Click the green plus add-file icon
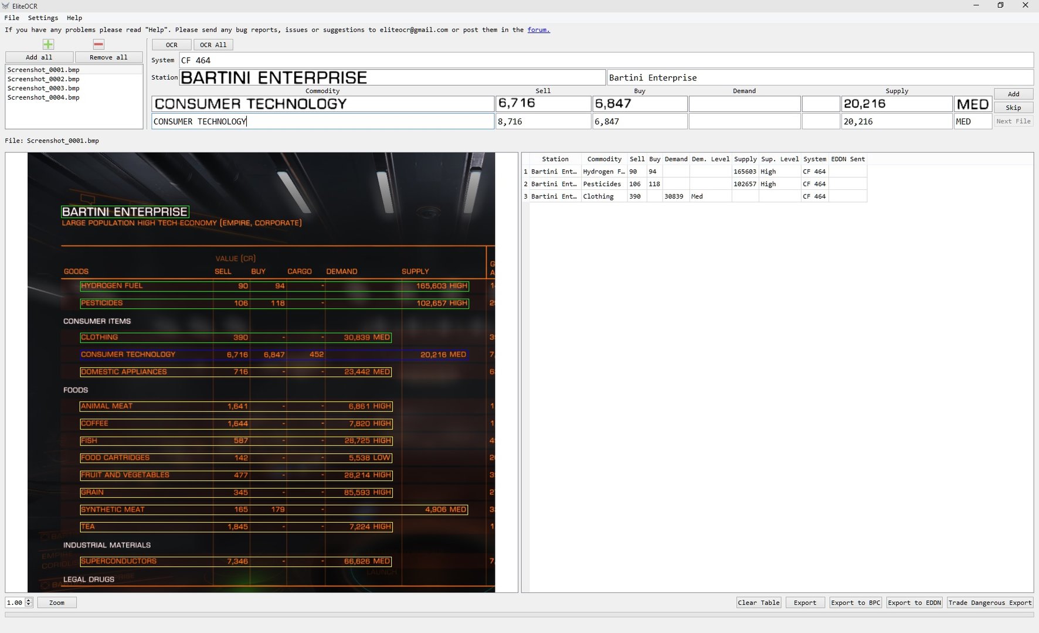This screenshot has height=633, width=1039. 48,45
